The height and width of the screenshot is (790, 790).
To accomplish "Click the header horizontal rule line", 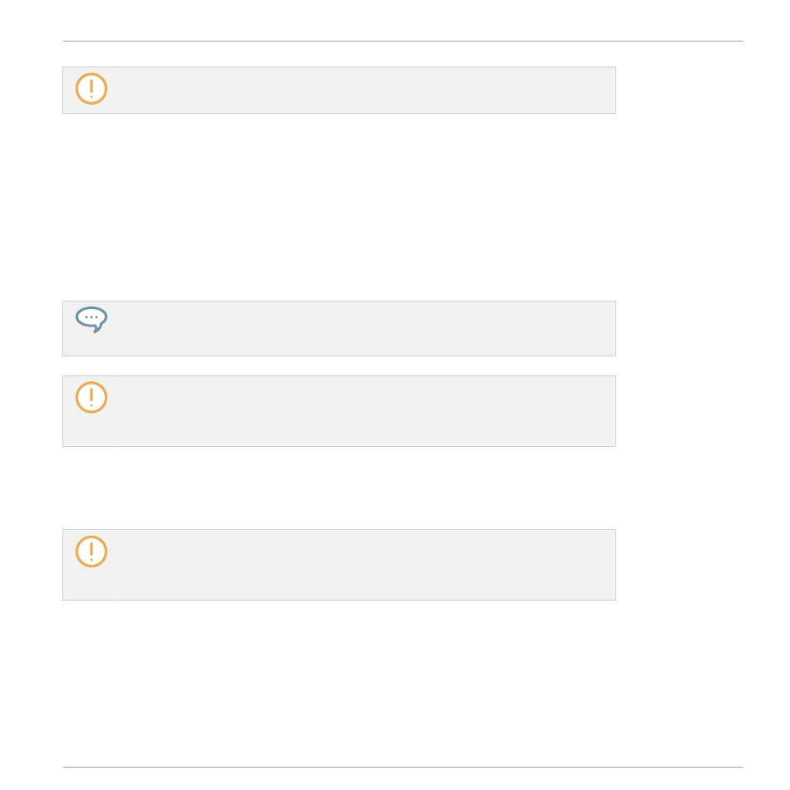I will click(403, 41).
